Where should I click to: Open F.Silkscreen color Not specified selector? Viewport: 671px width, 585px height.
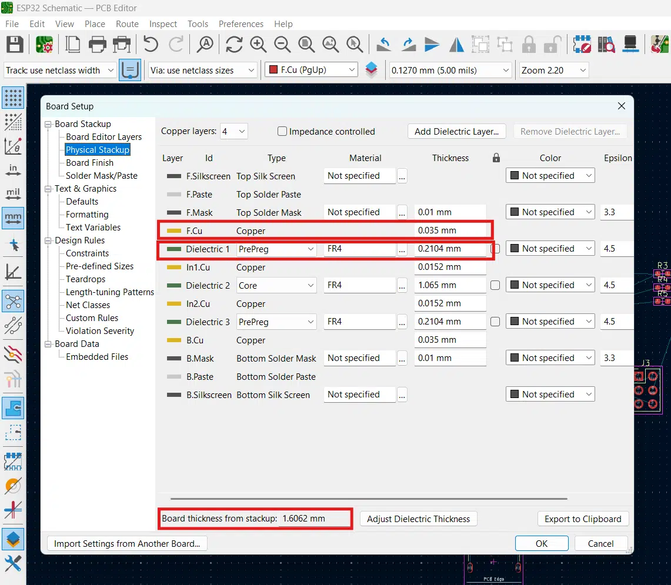(550, 175)
